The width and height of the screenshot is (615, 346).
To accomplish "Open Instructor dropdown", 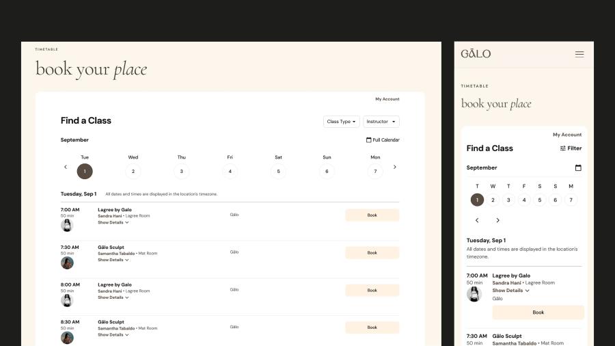I will [381, 122].
